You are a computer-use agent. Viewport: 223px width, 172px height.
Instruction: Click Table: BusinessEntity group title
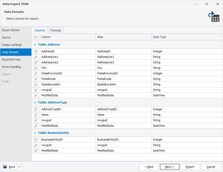click(x=53, y=133)
